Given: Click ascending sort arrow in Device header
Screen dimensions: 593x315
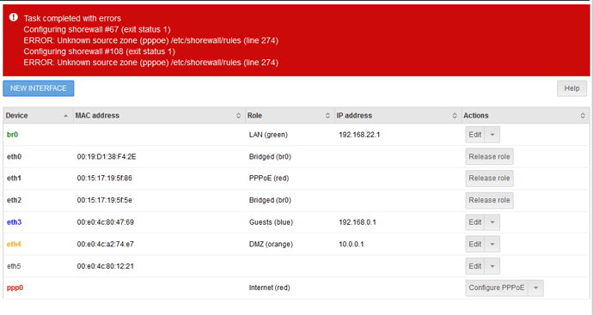Looking at the screenshot, I should (66, 116).
